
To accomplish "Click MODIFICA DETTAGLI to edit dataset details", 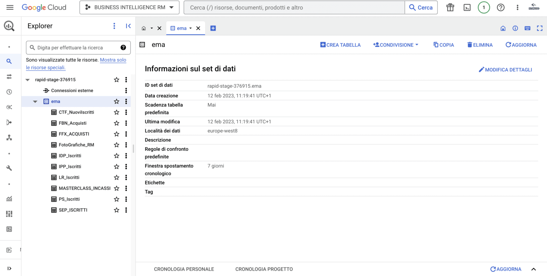I will point(505,70).
